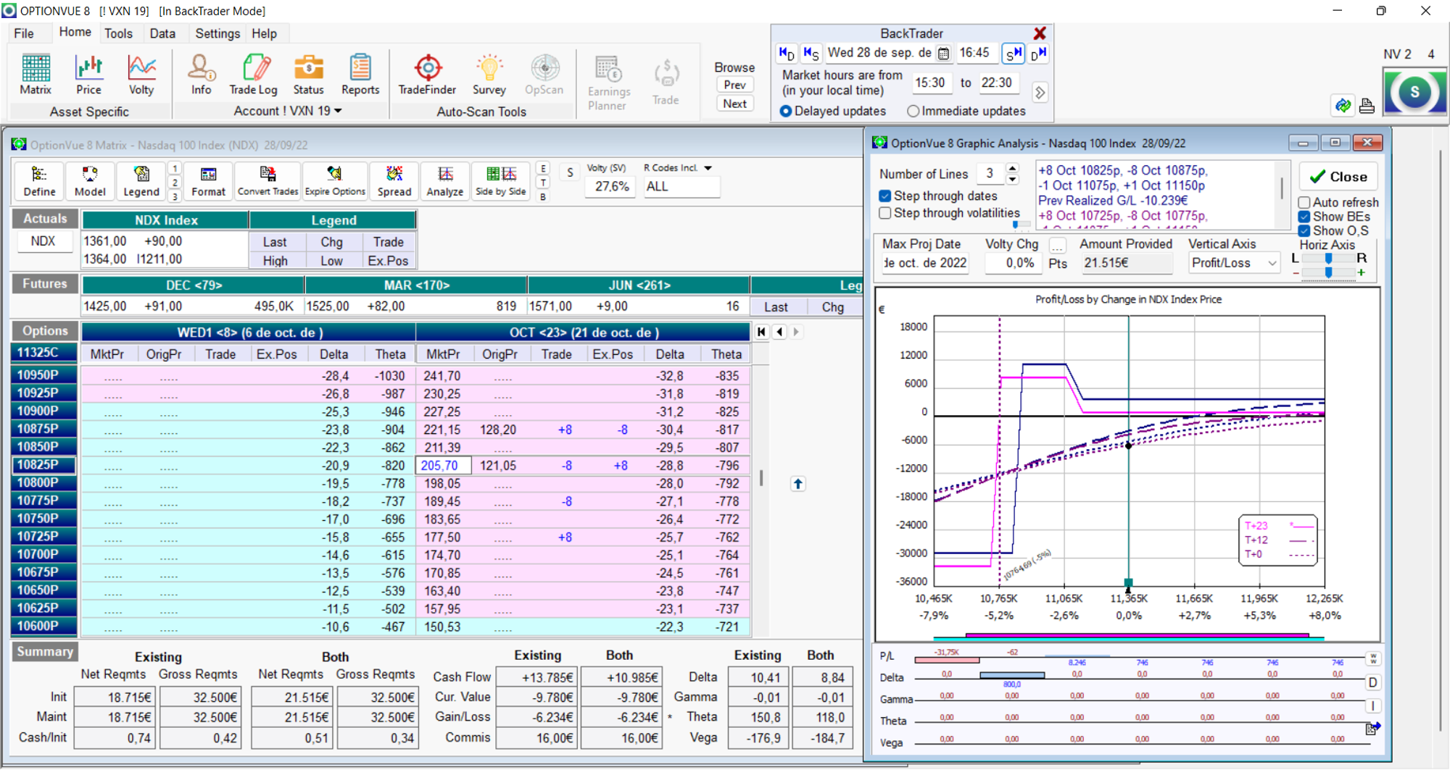The width and height of the screenshot is (1450, 770).
Task: Open the Data menu
Action: coord(162,33)
